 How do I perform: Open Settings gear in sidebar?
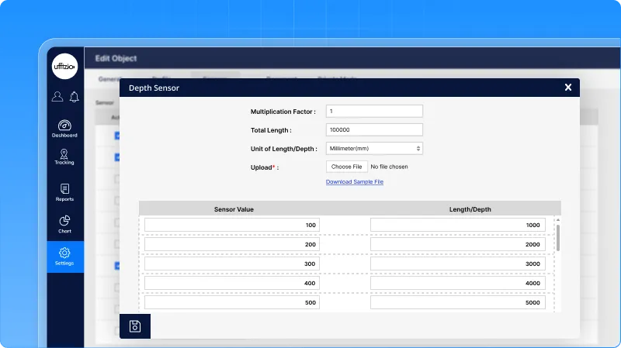point(65,257)
